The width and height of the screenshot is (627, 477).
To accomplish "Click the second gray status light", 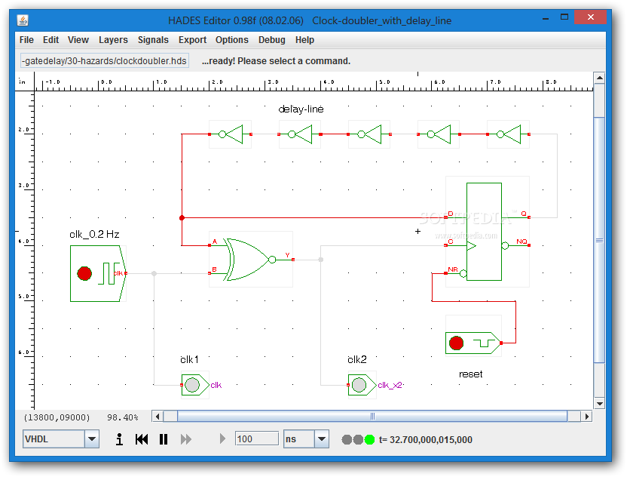I will 358,440.
